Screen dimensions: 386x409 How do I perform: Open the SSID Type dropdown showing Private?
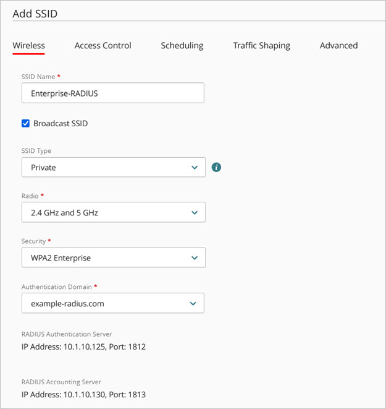[114, 167]
